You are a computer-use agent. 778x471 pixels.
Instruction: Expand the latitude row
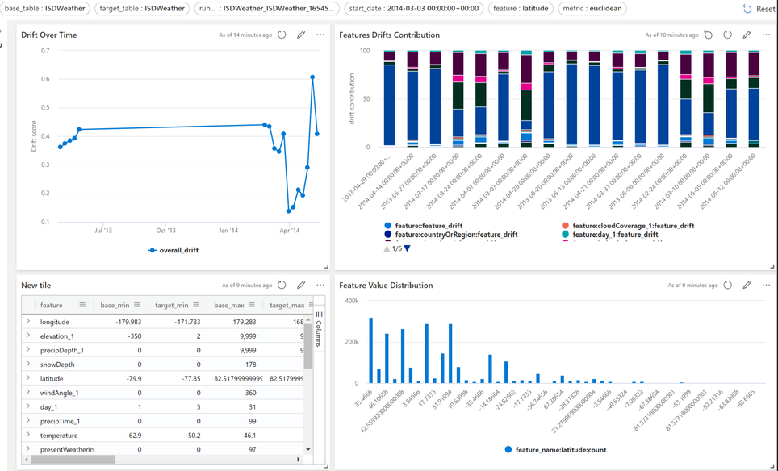pyautogui.click(x=28, y=377)
